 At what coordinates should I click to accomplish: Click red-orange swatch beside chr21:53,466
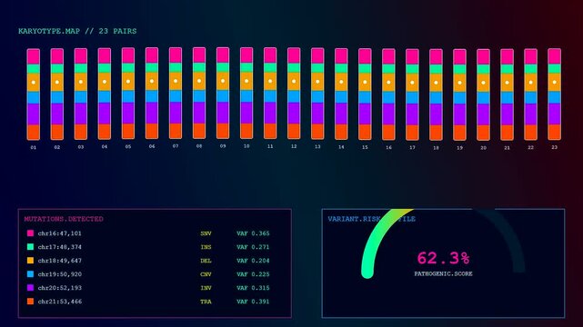31,302
